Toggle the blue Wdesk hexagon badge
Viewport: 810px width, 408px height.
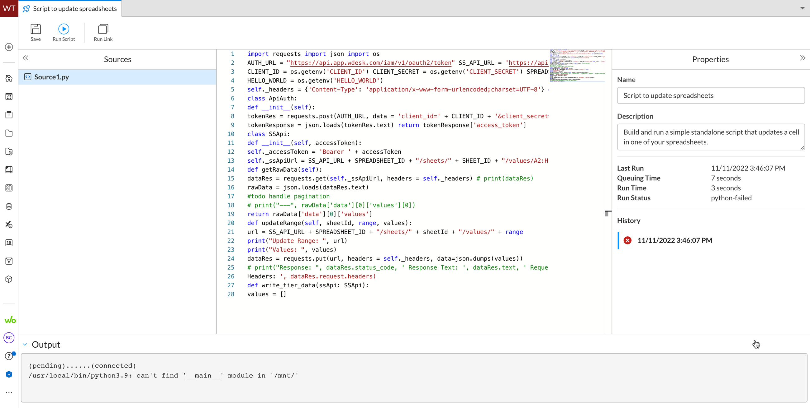click(x=9, y=374)
